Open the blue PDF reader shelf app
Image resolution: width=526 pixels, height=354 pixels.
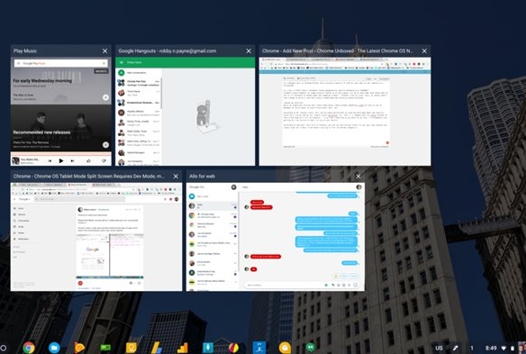coord(259,348)
